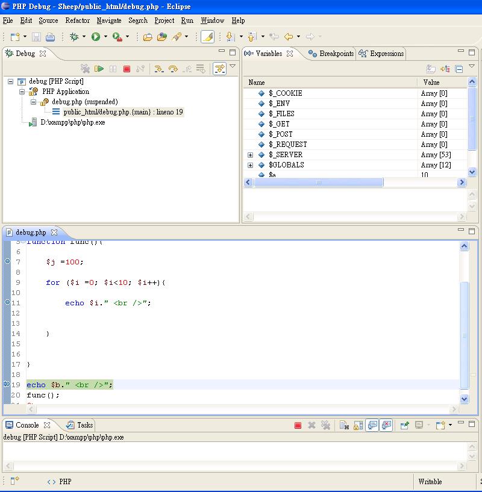
Task: Click Pin Console icon
Action: (405, 426)
